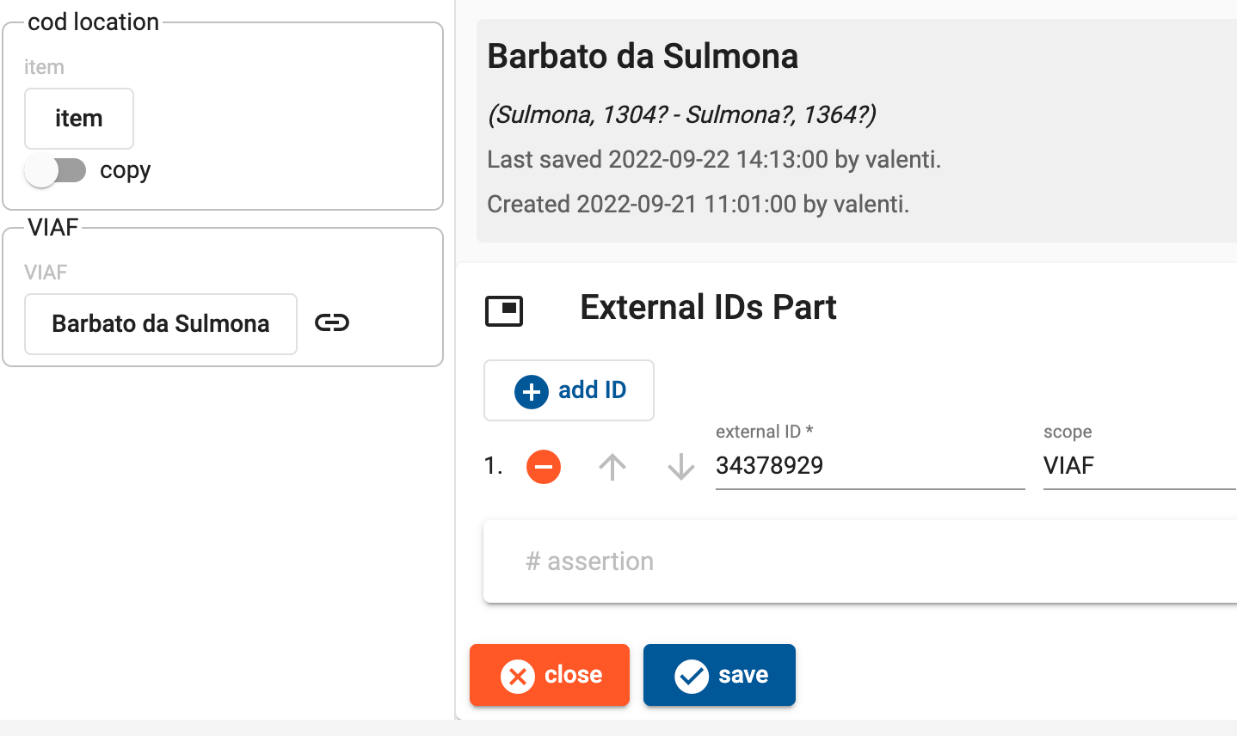Click the italic Sulmona lifespan dates text
The image size is (1237, 736).
pos(681,114)
